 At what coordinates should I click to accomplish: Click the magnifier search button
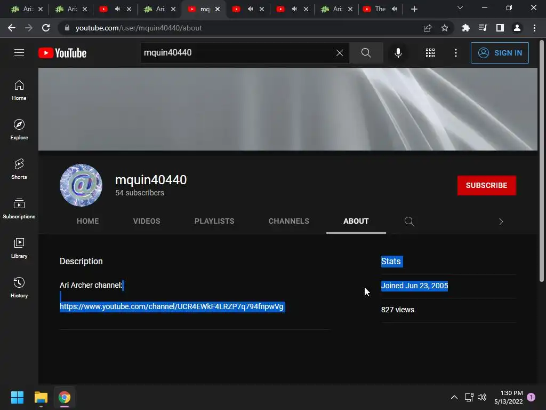click(366, 53)
